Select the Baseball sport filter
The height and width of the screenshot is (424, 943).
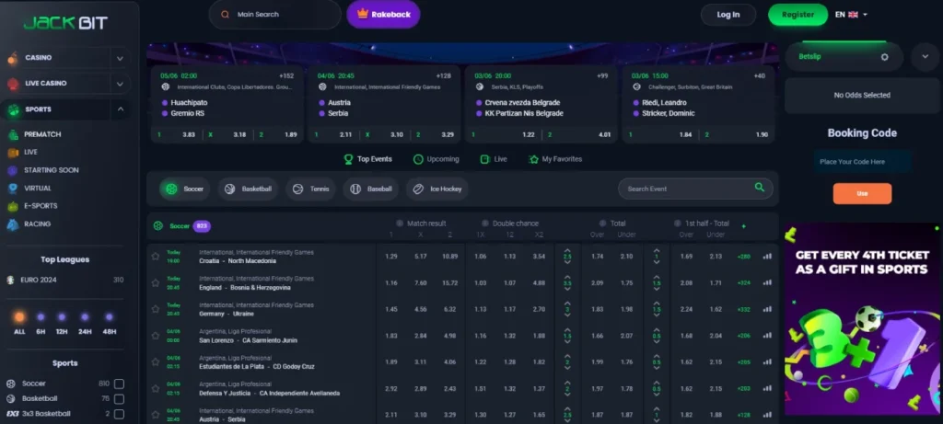point(371,189)
